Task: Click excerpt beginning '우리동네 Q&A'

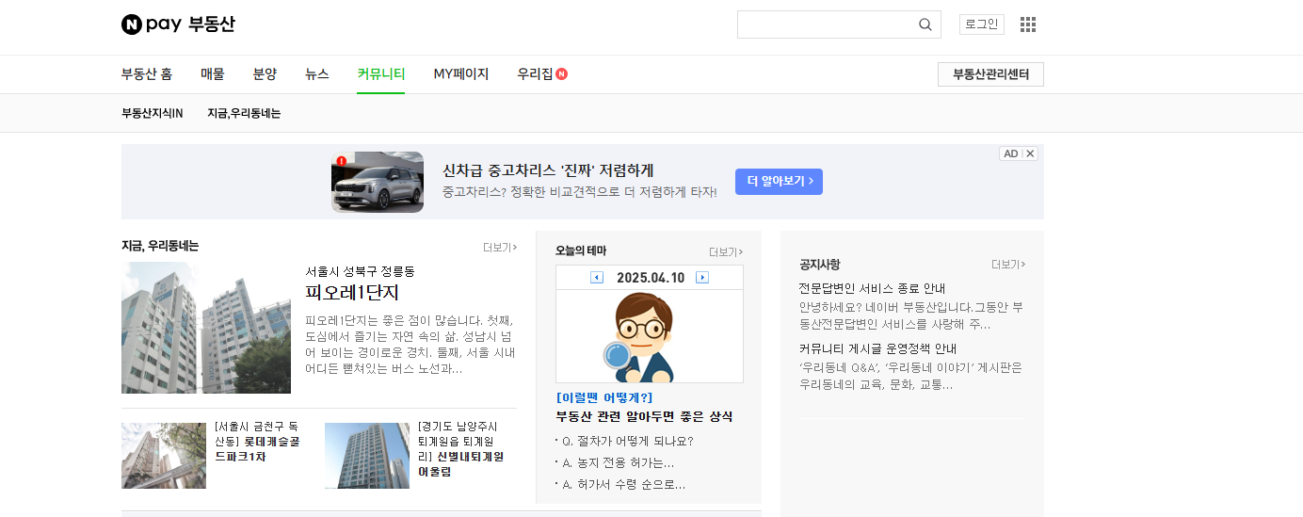Action: (x=910, y=376)
